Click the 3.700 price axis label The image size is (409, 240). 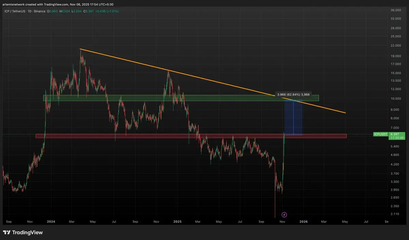pos(395,173)
